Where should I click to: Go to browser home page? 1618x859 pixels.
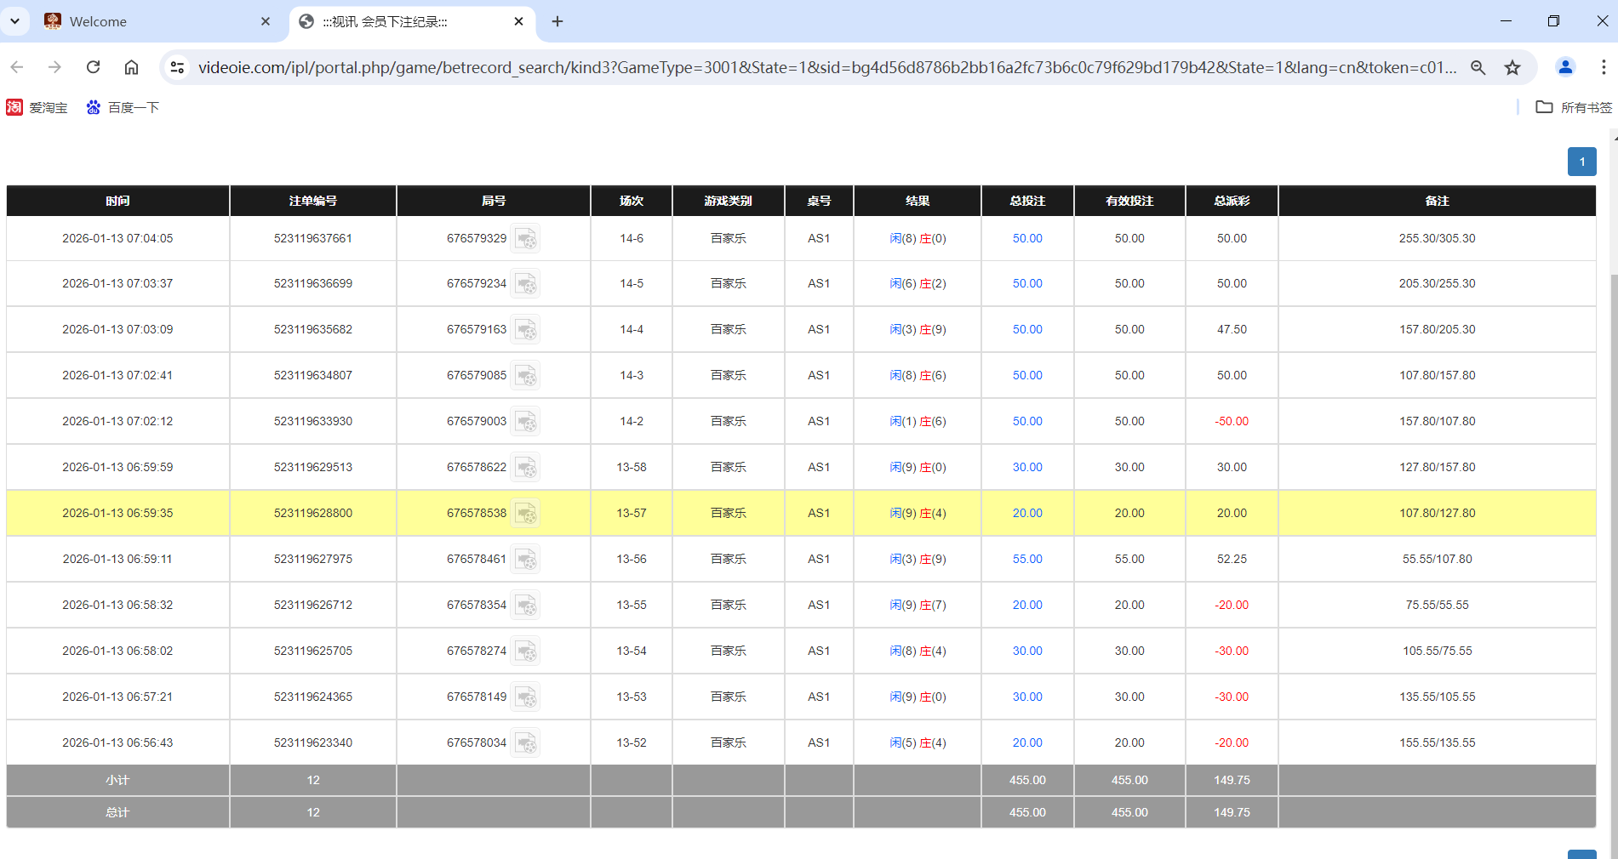(x=131, y=67)
